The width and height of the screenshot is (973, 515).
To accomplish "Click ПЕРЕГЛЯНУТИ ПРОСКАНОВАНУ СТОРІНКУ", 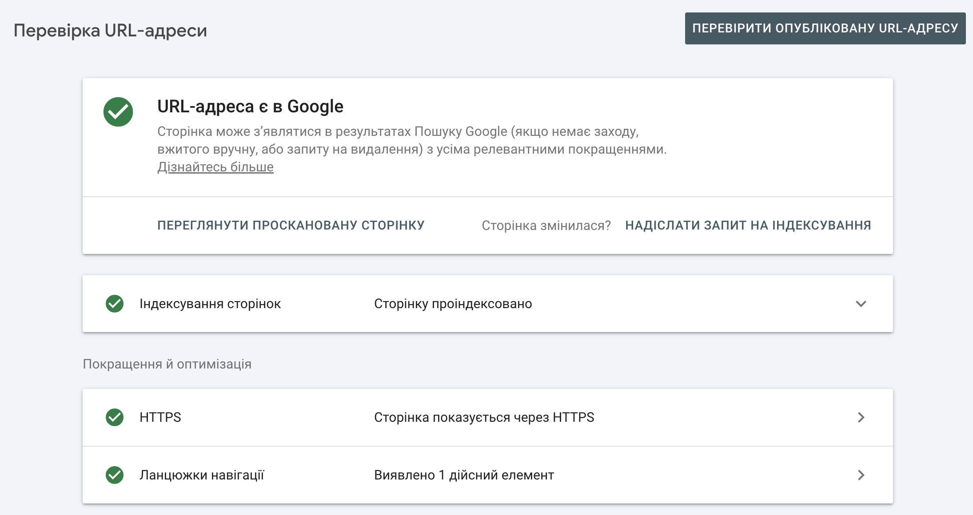I will (x=291, y=225).
